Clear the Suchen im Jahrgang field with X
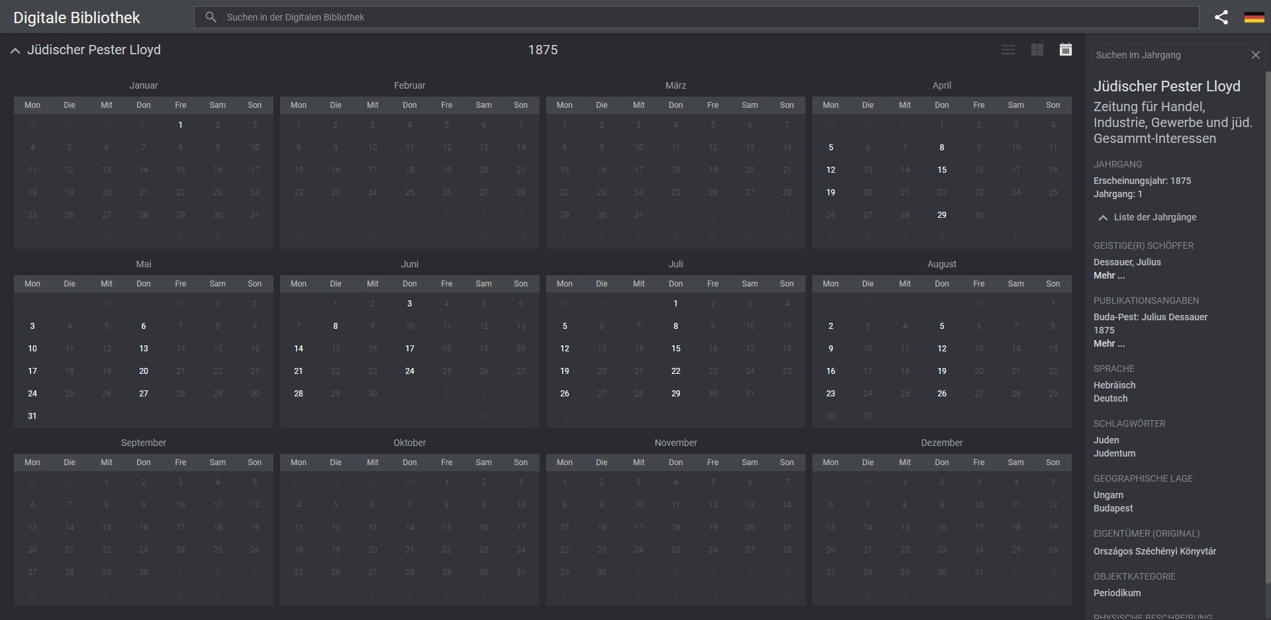 (1255, 55)
